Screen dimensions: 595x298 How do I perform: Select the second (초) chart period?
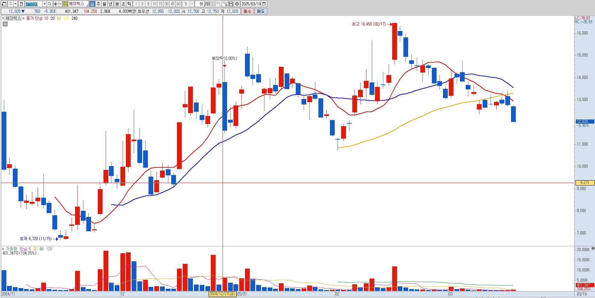(x=123, y=4)
